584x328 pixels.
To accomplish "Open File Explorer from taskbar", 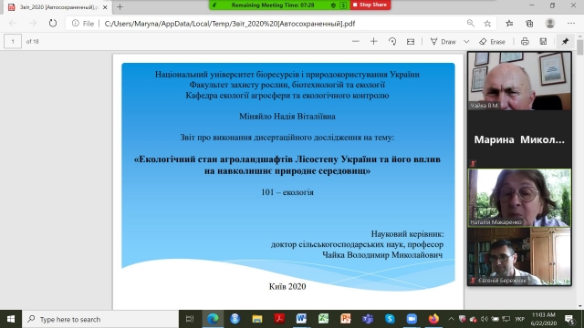I will coord(257,319).
